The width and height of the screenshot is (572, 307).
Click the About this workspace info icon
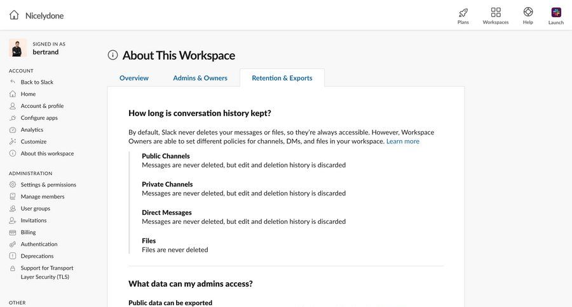pos(13,153)
